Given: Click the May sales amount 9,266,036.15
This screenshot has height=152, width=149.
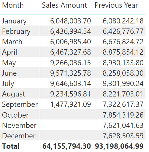Looking at the screenshot, I should pyautogui.click(x=71, y=63).
